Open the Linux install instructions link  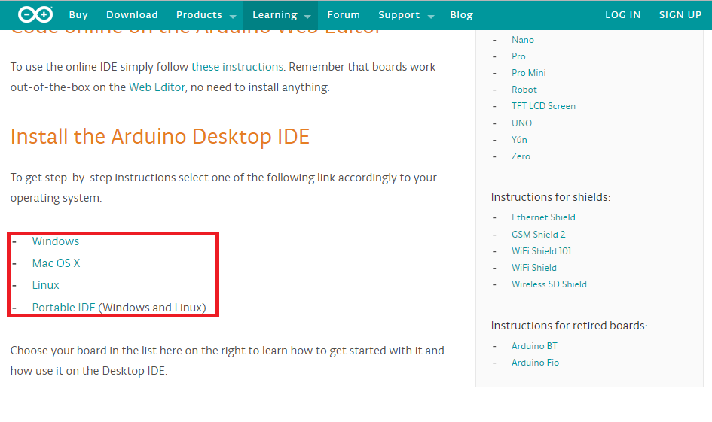(x=45, y=284)
